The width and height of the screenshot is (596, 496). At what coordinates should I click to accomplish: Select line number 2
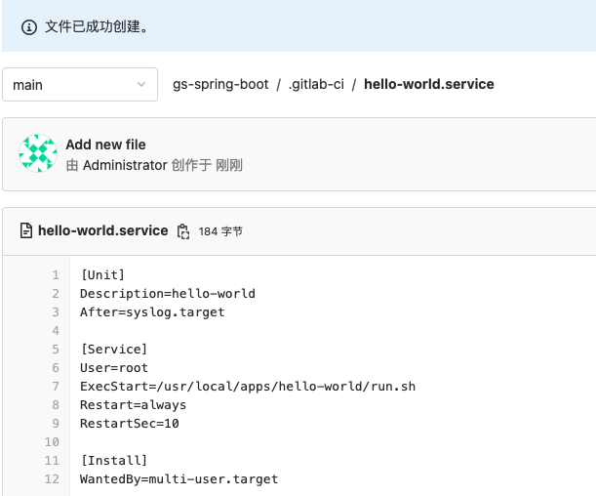pyautogui.click(x=56, y=294)
